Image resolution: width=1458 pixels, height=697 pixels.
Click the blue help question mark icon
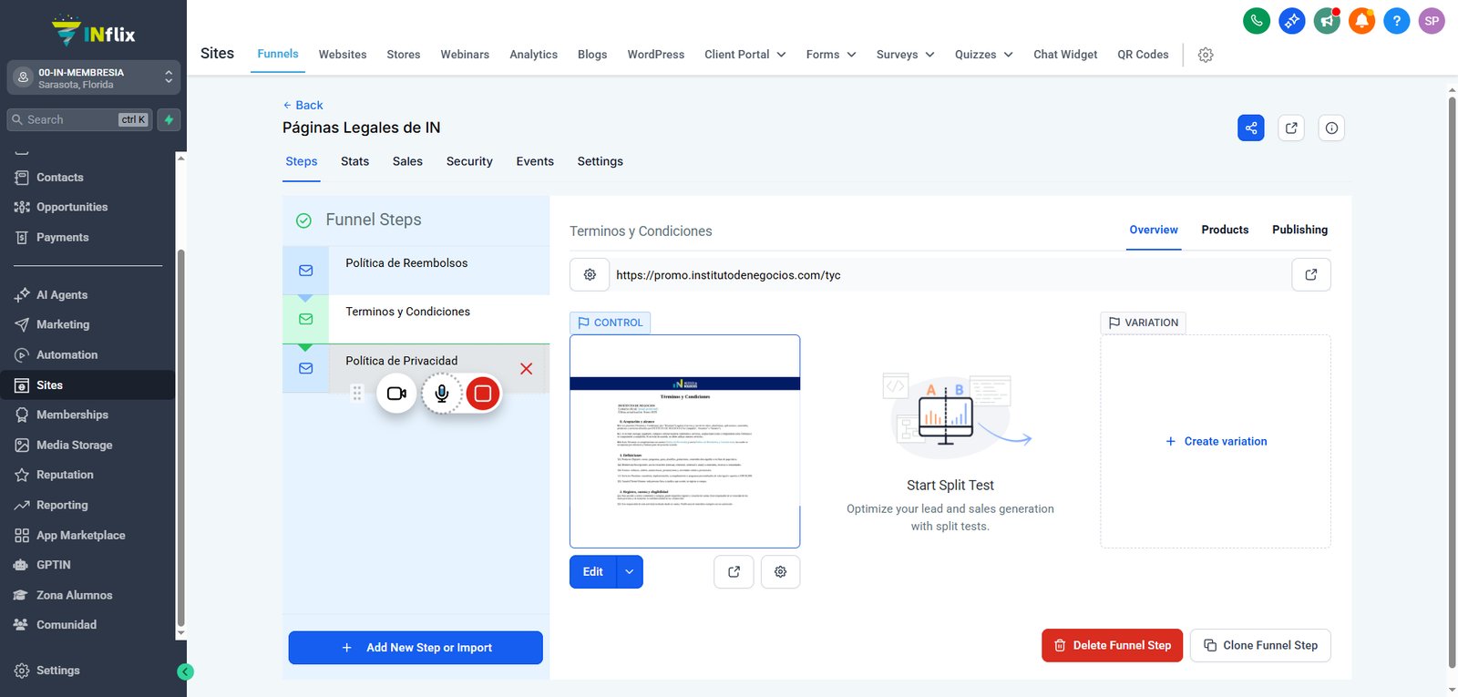coord(1396,21)
